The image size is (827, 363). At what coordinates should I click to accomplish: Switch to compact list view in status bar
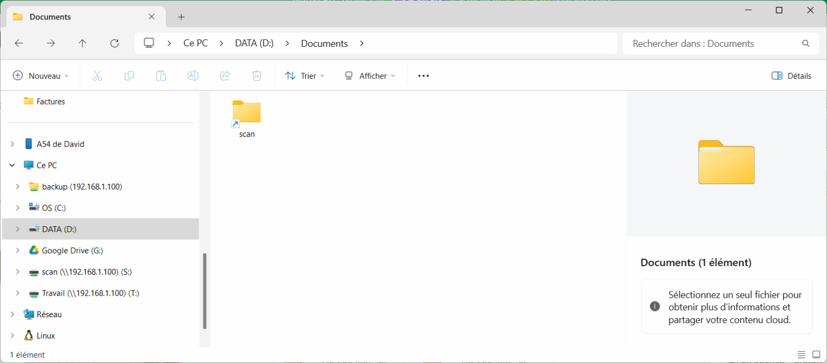click(x=801, y=354)
